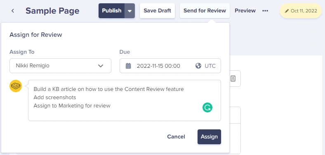This screenshot has width=325, height=155.
Task: Expand the Publish split-button arrow
Action: (130, 11)
